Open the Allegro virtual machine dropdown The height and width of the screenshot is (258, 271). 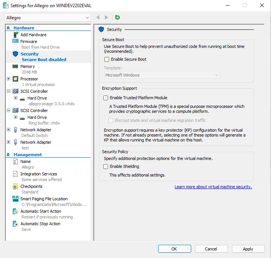[x=48, y=18]
